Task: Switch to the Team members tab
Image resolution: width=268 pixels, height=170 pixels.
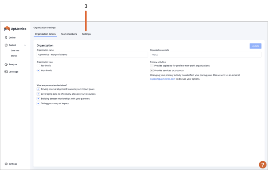Action: [x=69, y=34]
